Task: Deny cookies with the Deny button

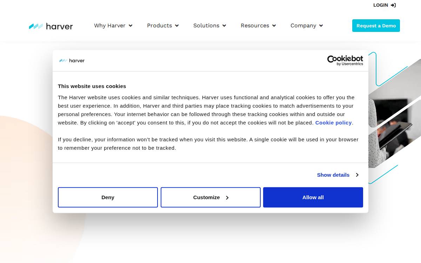Action: 108,197
